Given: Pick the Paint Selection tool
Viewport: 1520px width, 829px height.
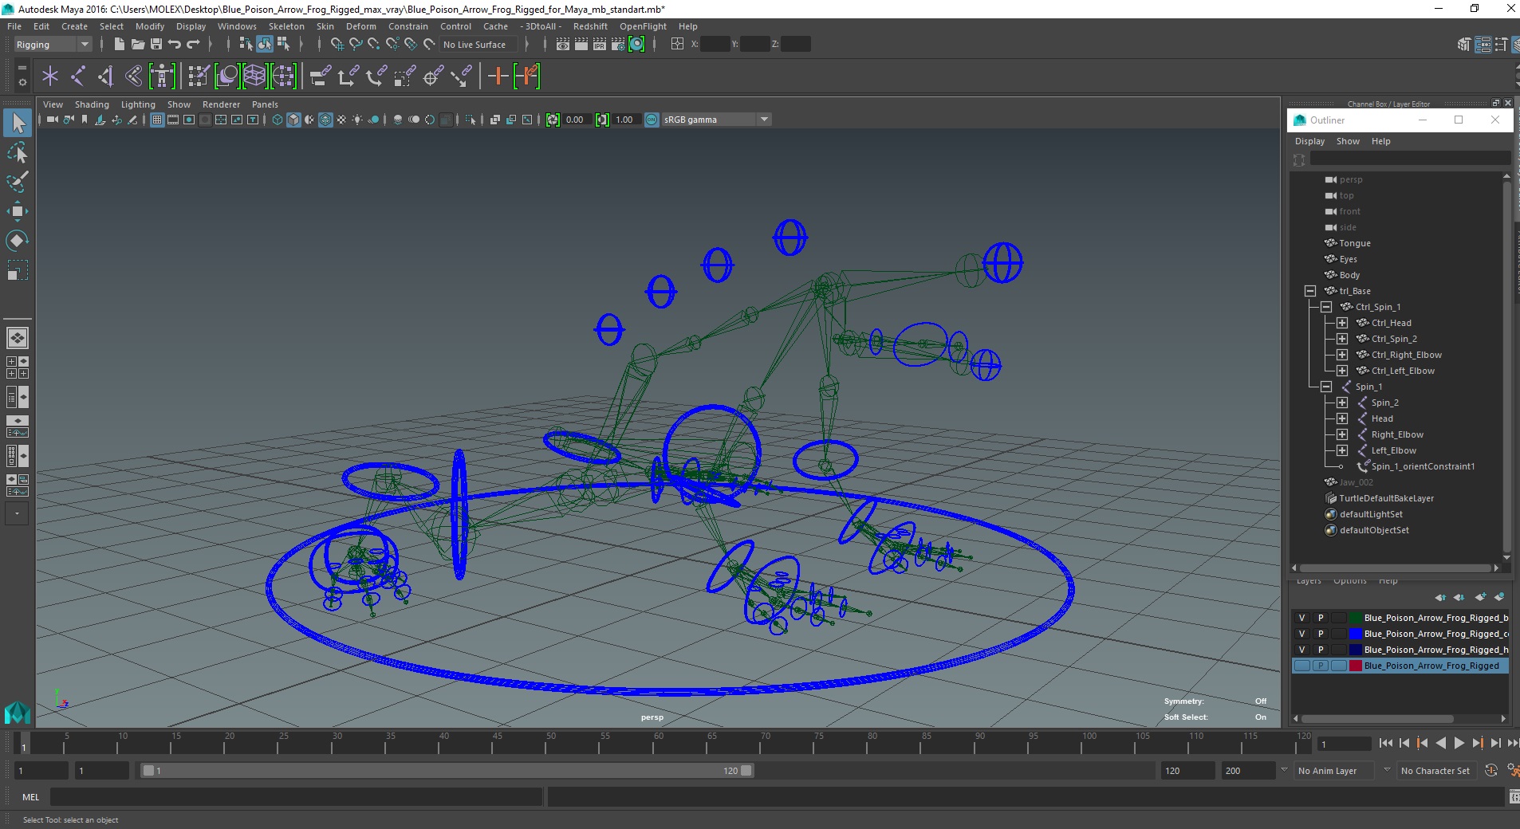Looking at the screenshot, I should 18,182.
